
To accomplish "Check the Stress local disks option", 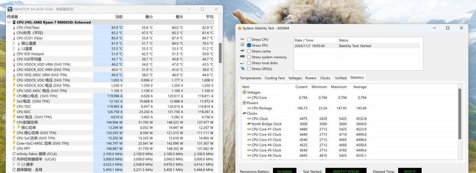I will 249,63.
